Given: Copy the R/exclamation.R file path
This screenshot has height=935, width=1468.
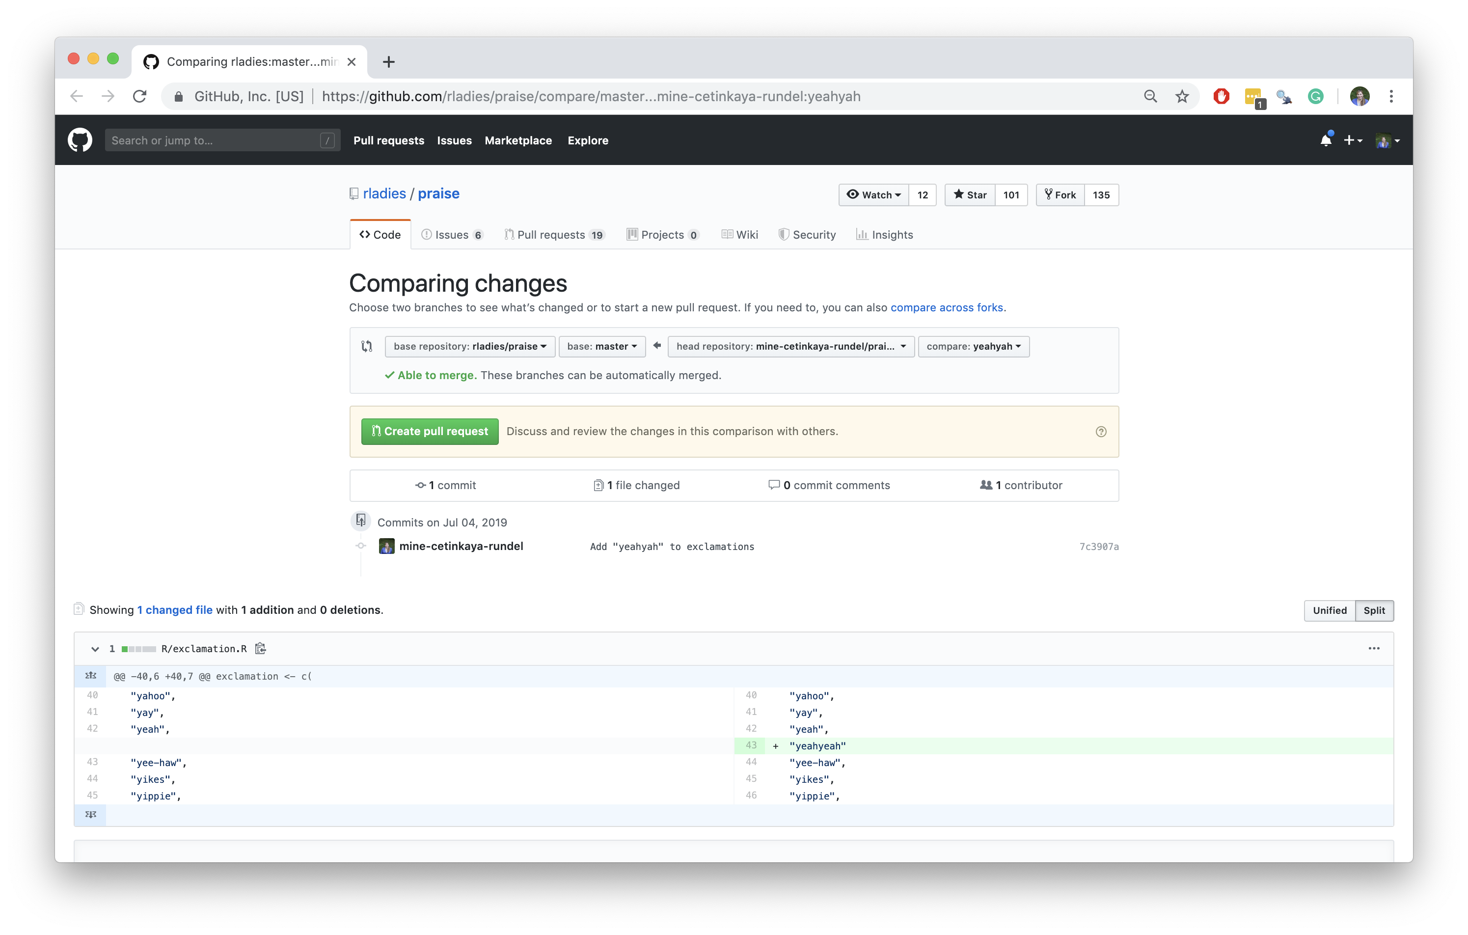Looking at the screenshot, I should tap(260, 648).
